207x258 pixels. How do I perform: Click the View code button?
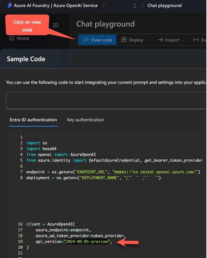97,40
